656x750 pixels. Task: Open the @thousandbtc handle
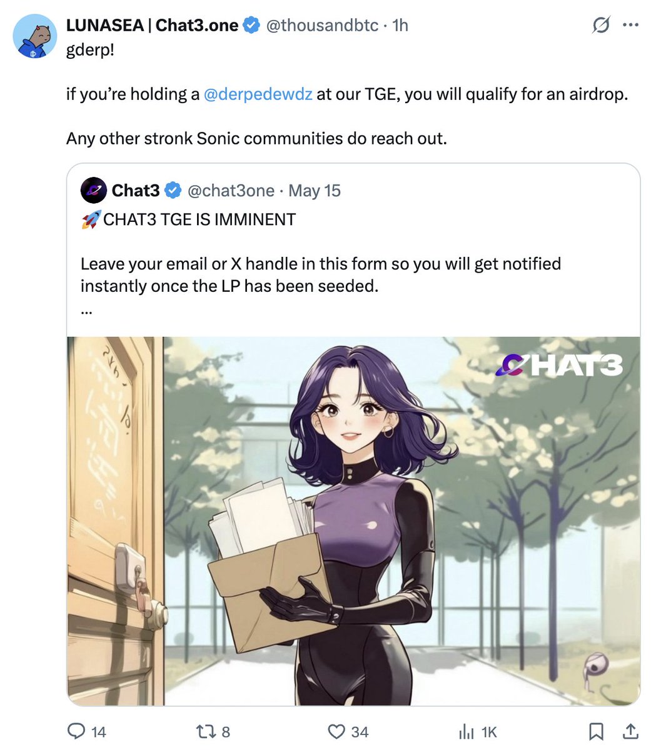tap(322, 26)
